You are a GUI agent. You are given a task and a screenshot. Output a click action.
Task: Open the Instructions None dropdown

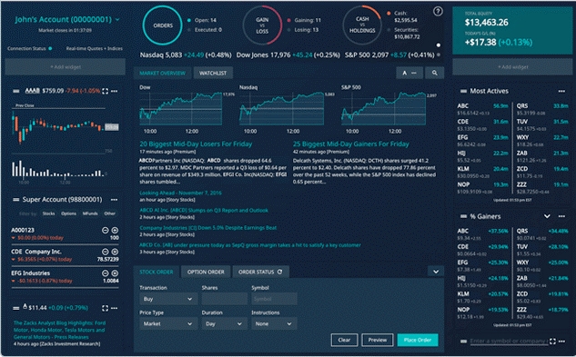pos(274,324)
